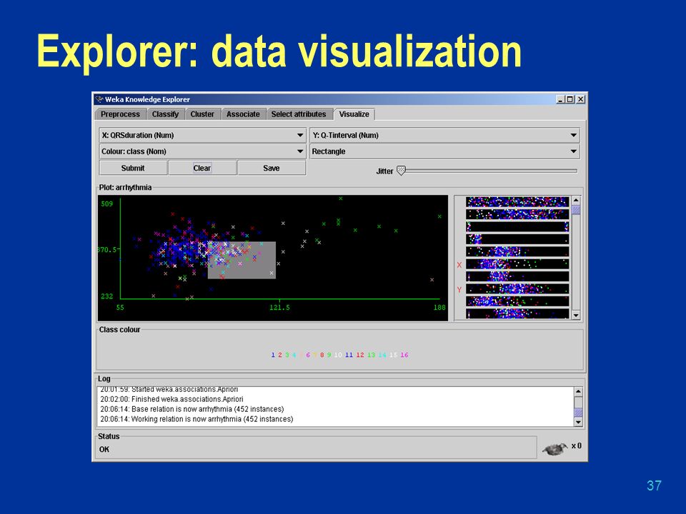
Task: Click the Weka bird icon in status area
Action: (x=555, y=448)
